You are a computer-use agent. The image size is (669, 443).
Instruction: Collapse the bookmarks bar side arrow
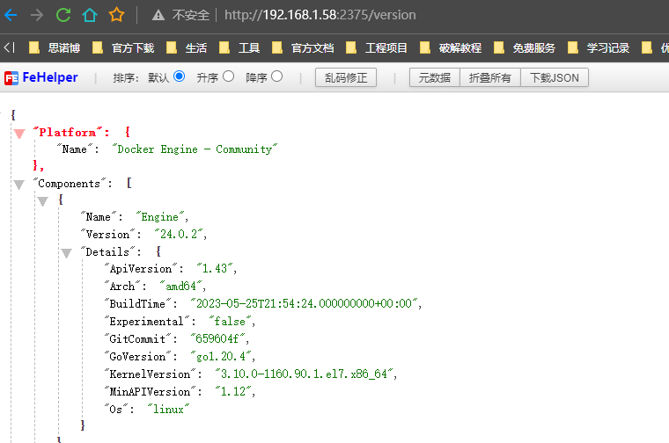pos(8,47)
